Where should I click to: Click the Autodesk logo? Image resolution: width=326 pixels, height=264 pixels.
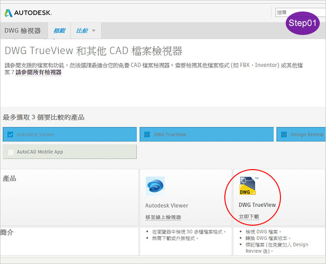click(28, 13)
